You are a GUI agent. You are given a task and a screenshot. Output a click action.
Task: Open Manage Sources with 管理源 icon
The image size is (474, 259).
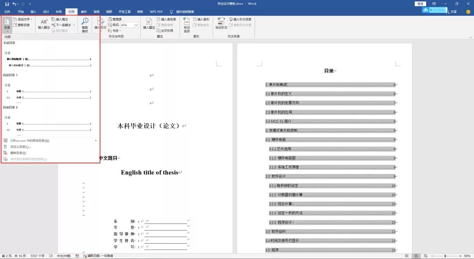[112, 19]
